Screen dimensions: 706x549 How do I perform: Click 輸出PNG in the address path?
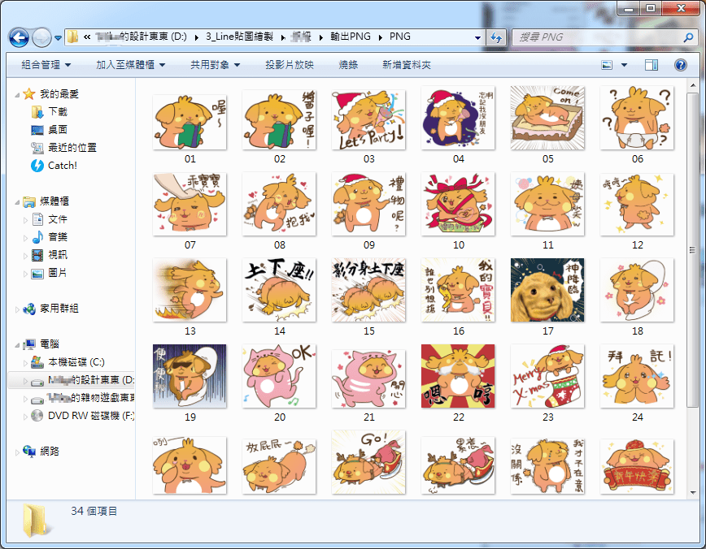coord(351,37)
